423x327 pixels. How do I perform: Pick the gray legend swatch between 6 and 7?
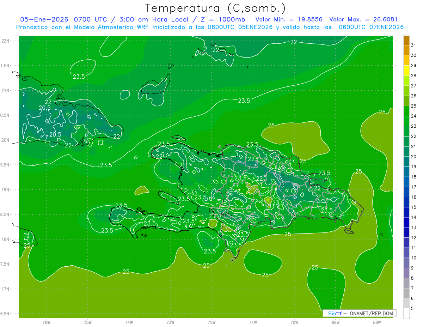pyautogui.click(x=406, y=293)
